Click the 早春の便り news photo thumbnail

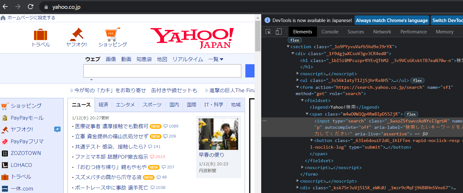(218, 134)
